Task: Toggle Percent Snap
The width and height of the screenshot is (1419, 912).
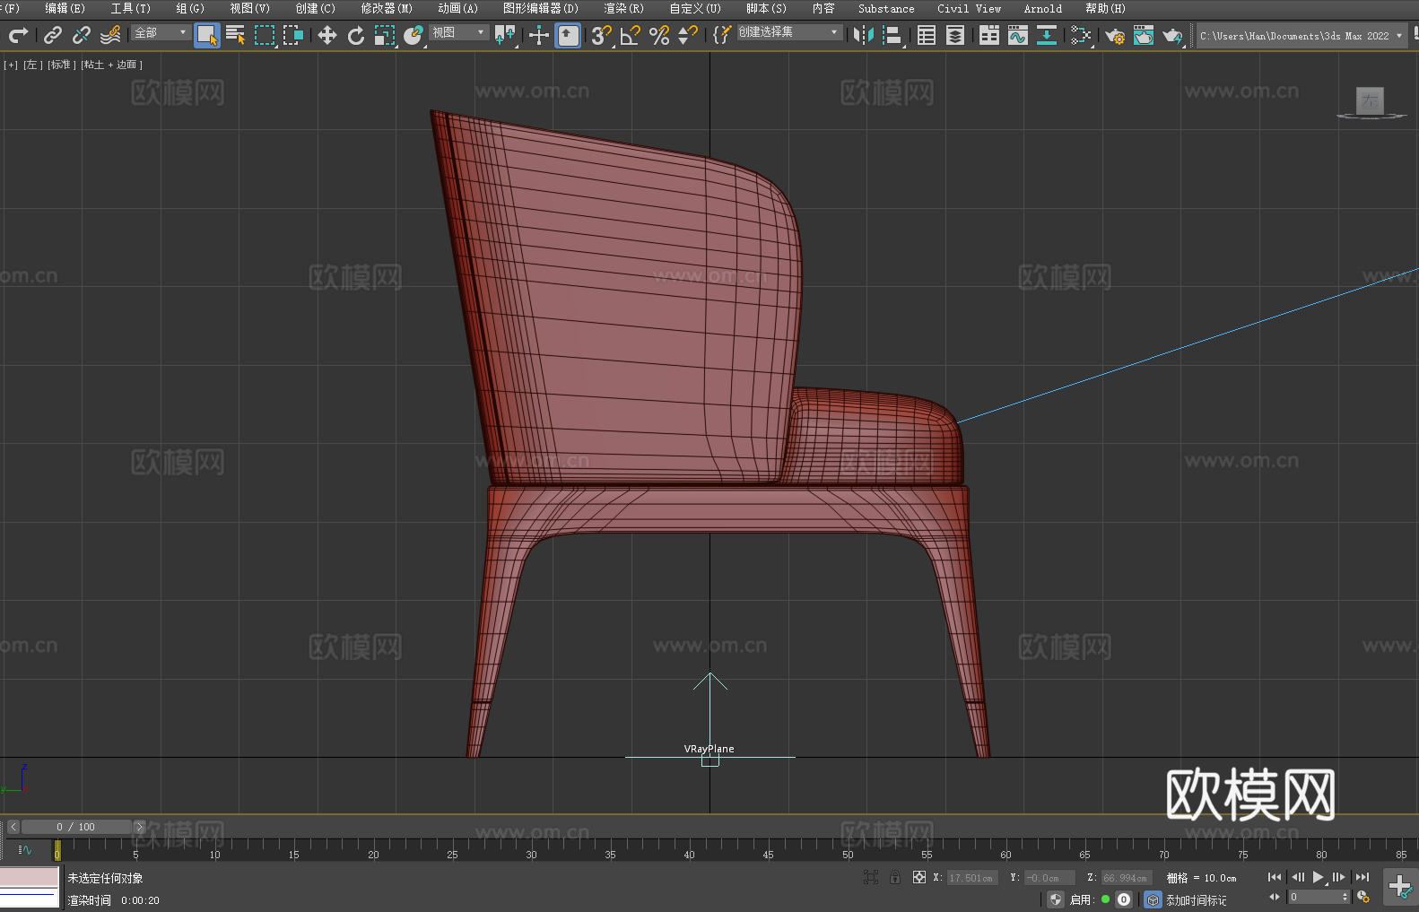Action: 659,35
